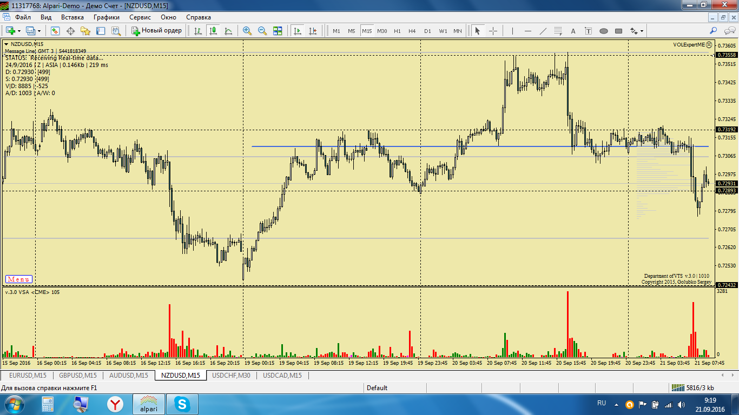Open the Terminal panel icon

[x=101, y=31]
